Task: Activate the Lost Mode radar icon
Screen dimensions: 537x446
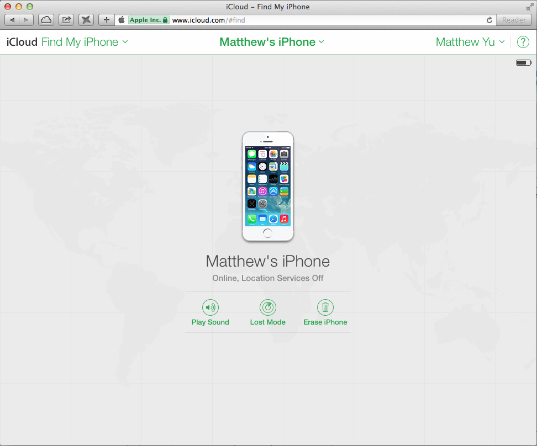Action: (268, 307)
